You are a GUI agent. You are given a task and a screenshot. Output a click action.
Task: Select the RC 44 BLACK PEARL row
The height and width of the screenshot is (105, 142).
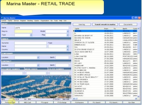106,72
